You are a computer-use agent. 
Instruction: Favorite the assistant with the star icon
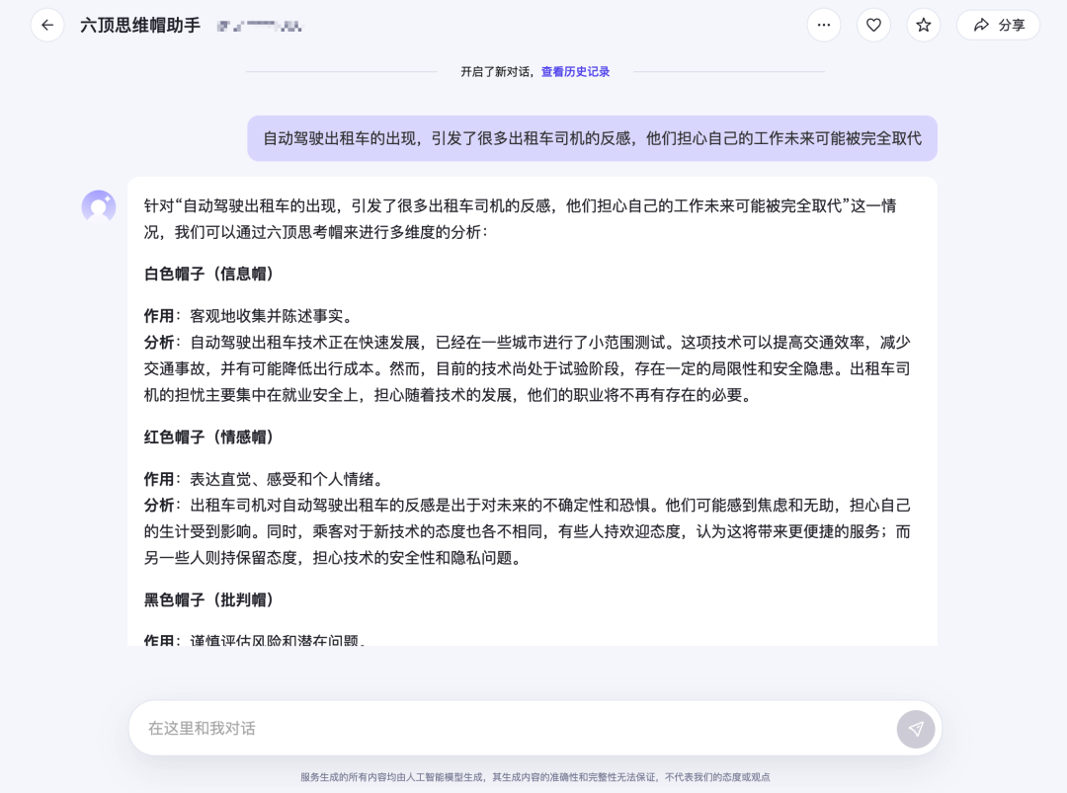click(924, 25)
